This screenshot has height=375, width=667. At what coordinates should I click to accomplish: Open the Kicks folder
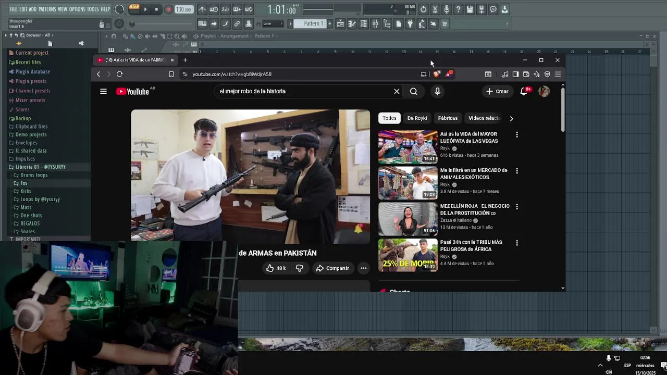pyautogui.click(x=26, y=191)
